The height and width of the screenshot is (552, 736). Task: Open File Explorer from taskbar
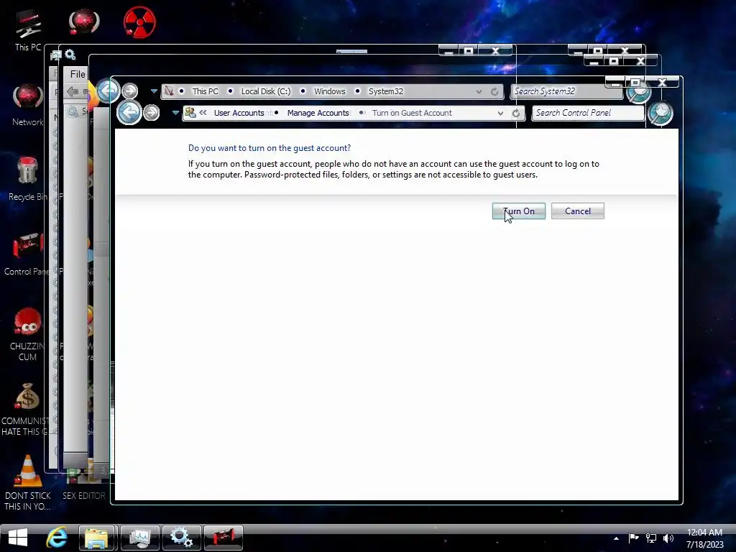(98, 538)
